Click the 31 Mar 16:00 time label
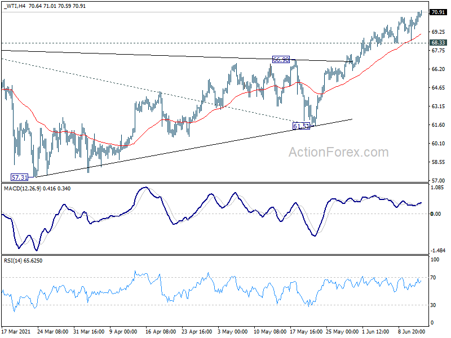This screenshot has height=338, width=451. pos(89,331)
